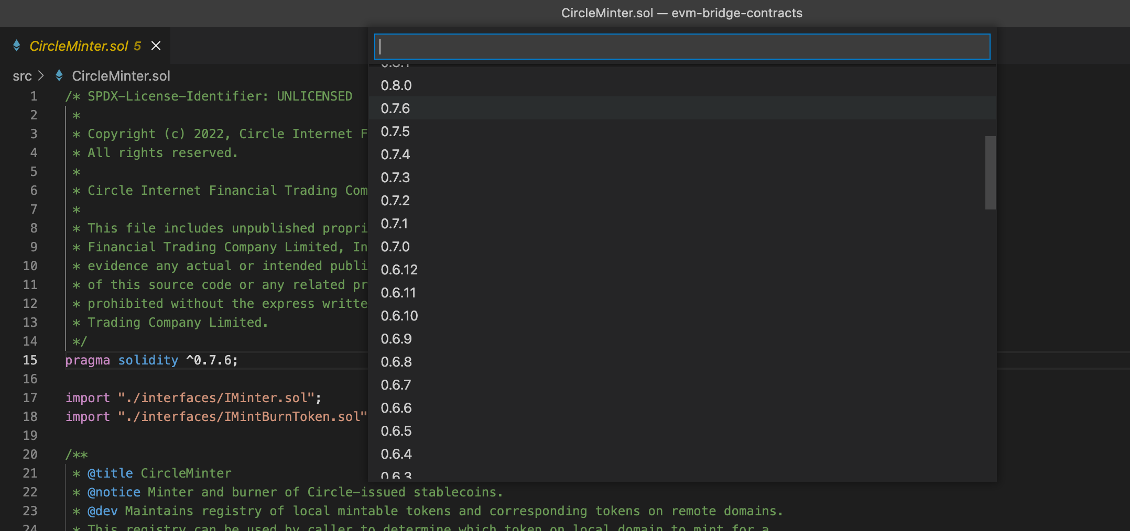Click the breadcrumb chevron after src

click(x=41, y=76)
